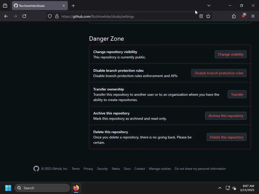Viewport: 259px width, 194px height.
Task: Click '© 2025 GitHub, Inc.' footer text
Action: pyautogui.click(x=55, y=169)
